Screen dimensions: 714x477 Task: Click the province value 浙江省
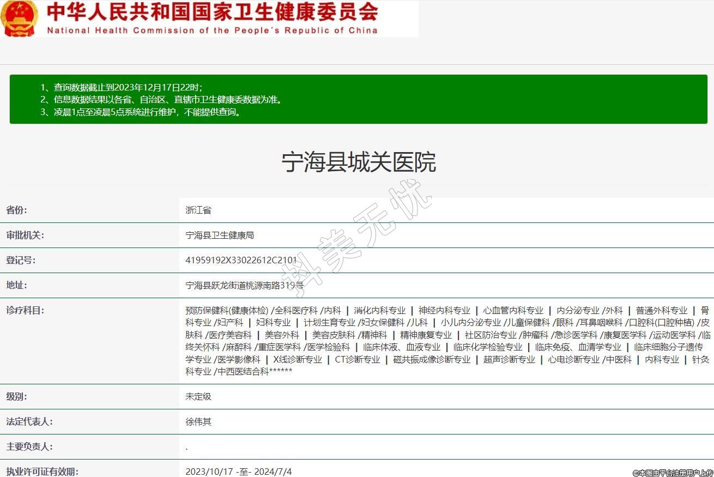198,210
